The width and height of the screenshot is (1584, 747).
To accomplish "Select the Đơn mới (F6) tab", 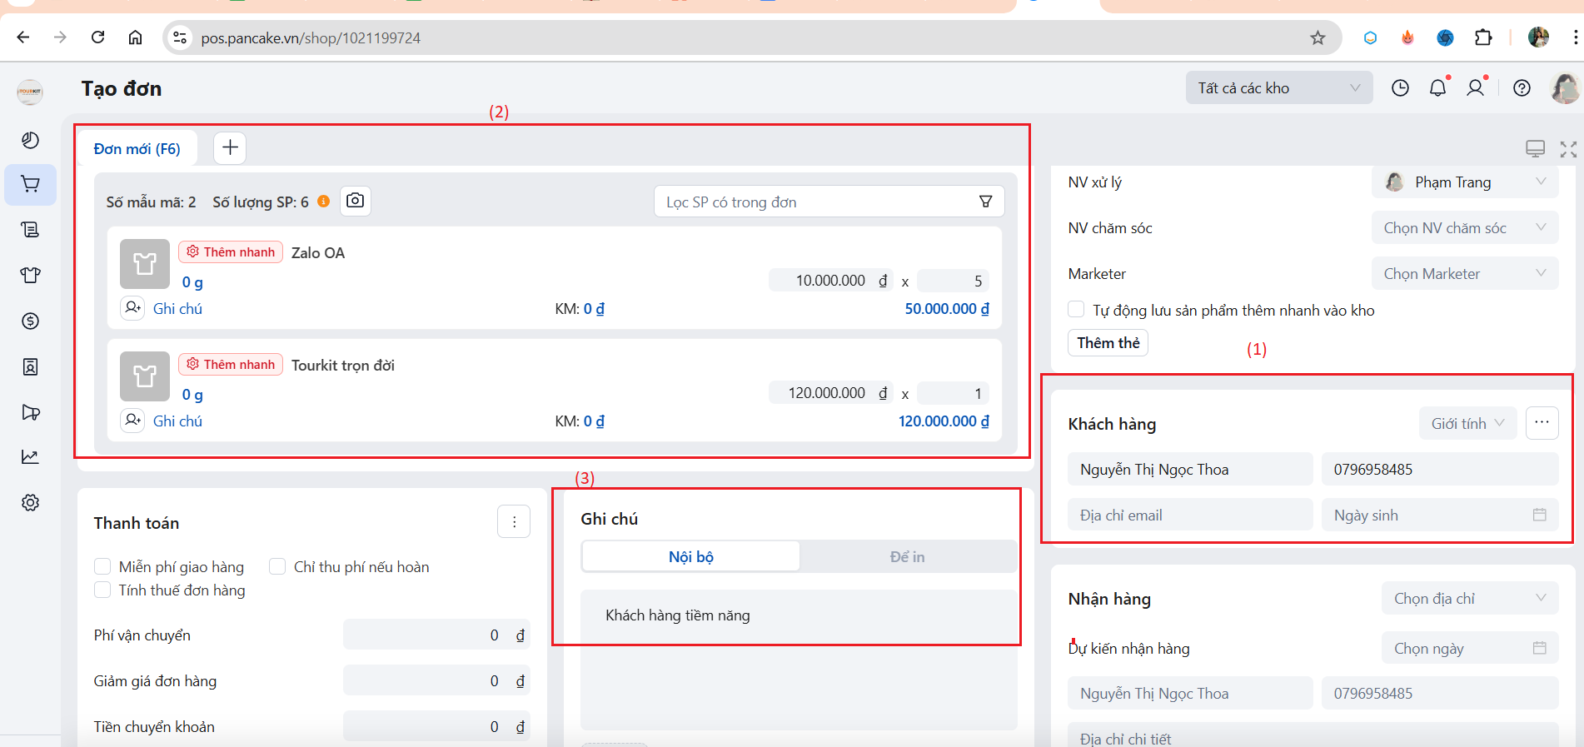I will [x=137, y=149].
